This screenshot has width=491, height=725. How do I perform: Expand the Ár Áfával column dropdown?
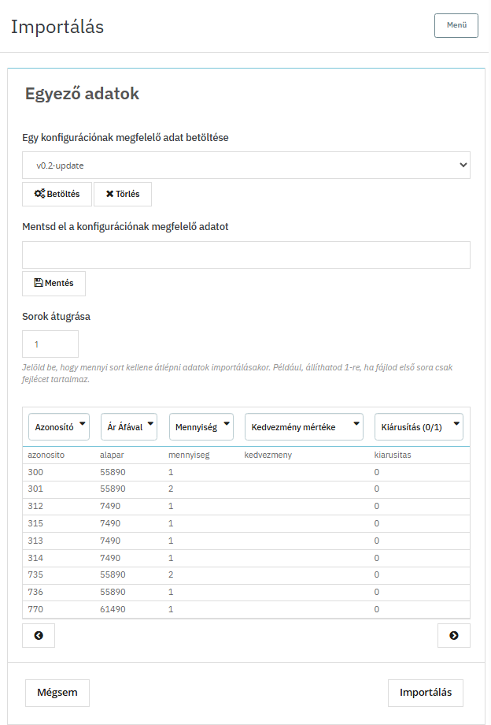pos(129,427)
